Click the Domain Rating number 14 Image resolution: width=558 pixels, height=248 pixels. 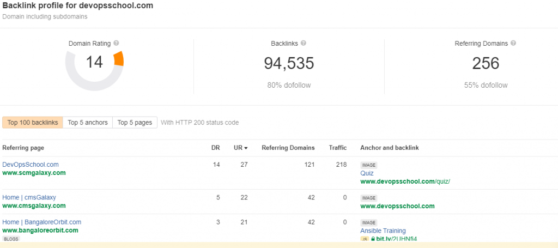(94, 62)
